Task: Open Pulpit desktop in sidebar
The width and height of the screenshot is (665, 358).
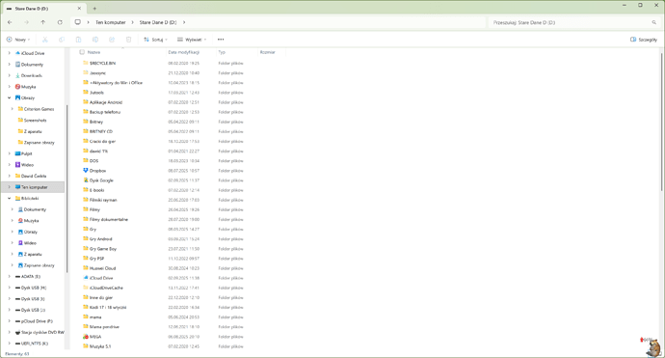Action: (x=26, y=153)
